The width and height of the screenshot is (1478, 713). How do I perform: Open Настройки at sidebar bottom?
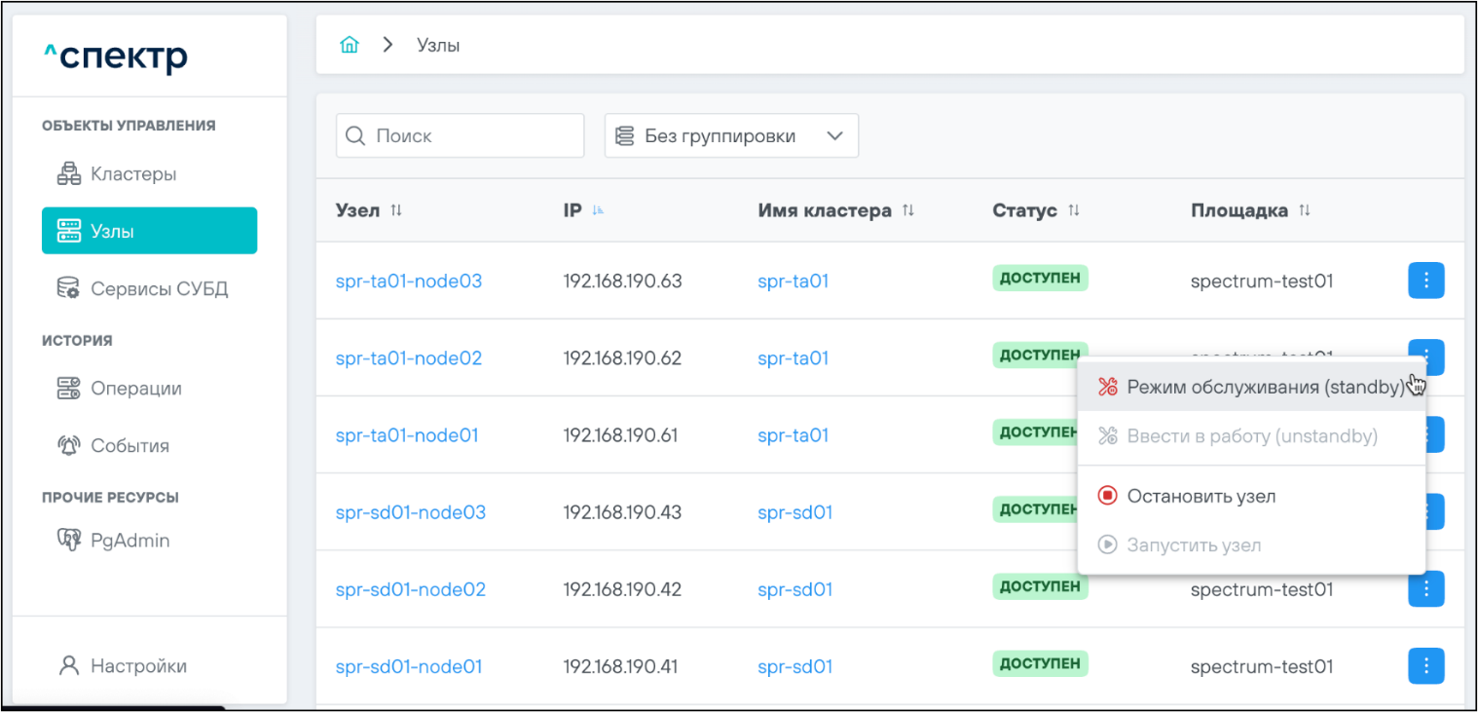click(138, 666)
